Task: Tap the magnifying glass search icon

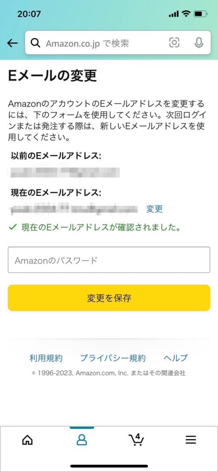Action: pyautogui.click(x=35, y=43)
